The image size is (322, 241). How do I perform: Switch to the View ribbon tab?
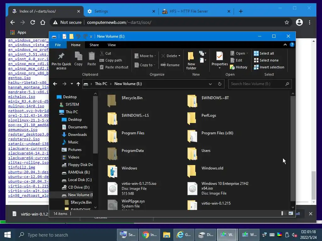point(112,45)
